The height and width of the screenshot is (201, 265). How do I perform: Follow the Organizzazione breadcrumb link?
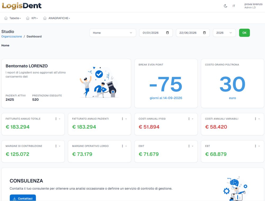pyautogui.click(x=12, y=36)
